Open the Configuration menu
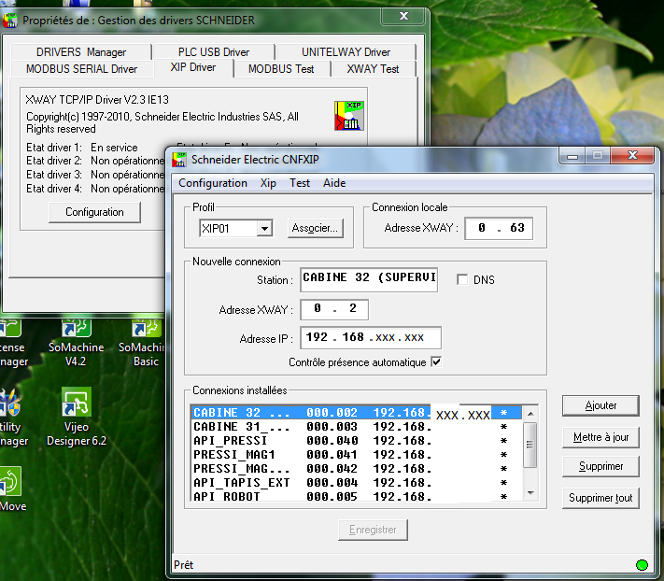 213,183
